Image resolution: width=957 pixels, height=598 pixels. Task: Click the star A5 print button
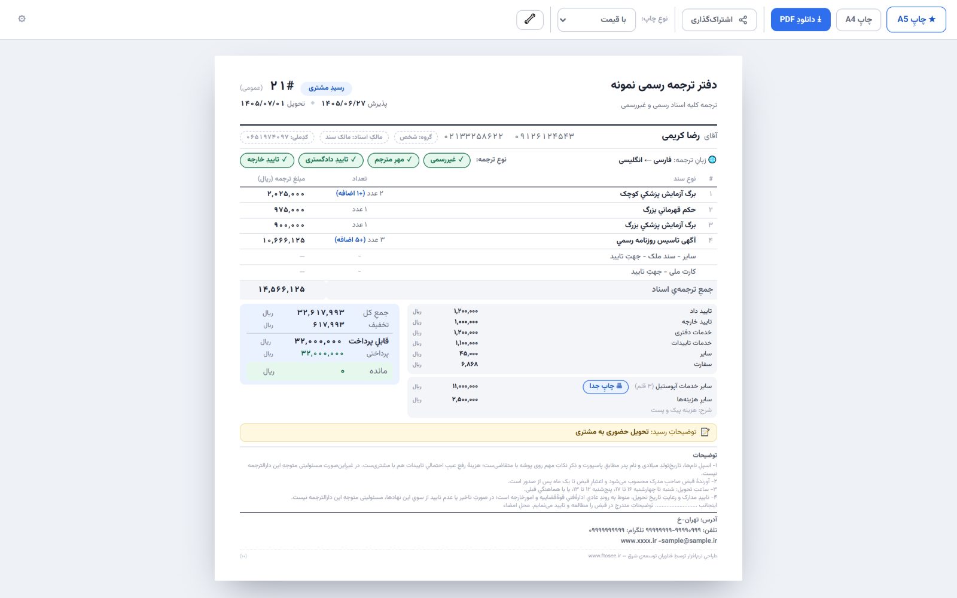click(916, 20)
